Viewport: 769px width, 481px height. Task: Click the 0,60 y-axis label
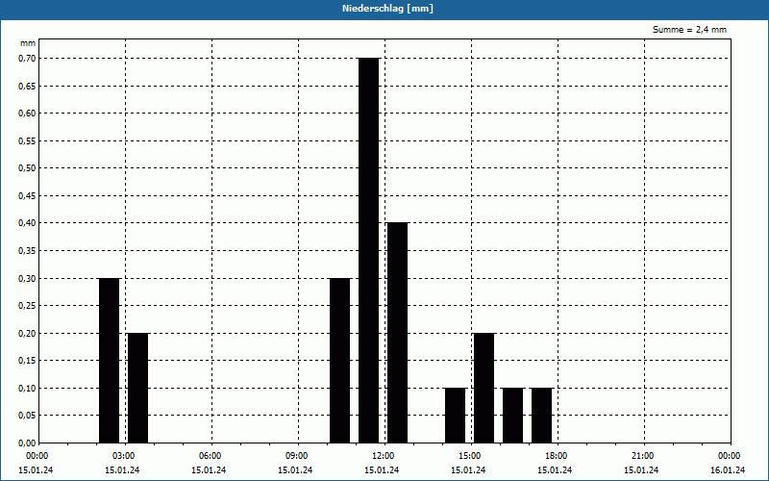click(27, 114)
